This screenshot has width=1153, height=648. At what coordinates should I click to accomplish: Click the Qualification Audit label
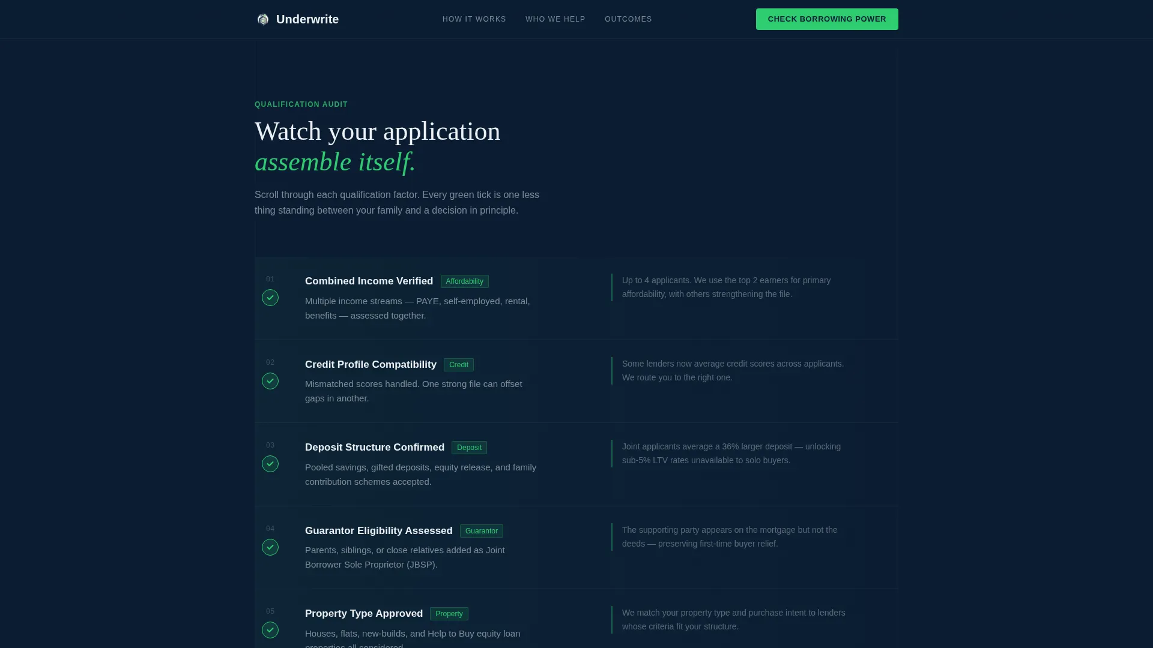tap(301, 104)
